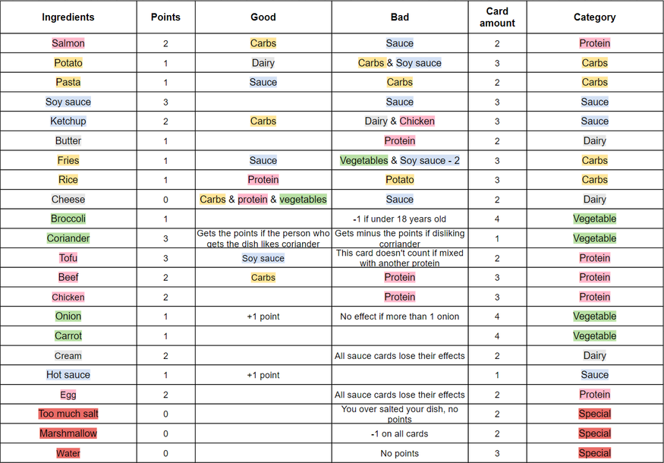Click the Marshmallow ingredient cell
This screenshot has width=664, height=463.
point(68,433)
